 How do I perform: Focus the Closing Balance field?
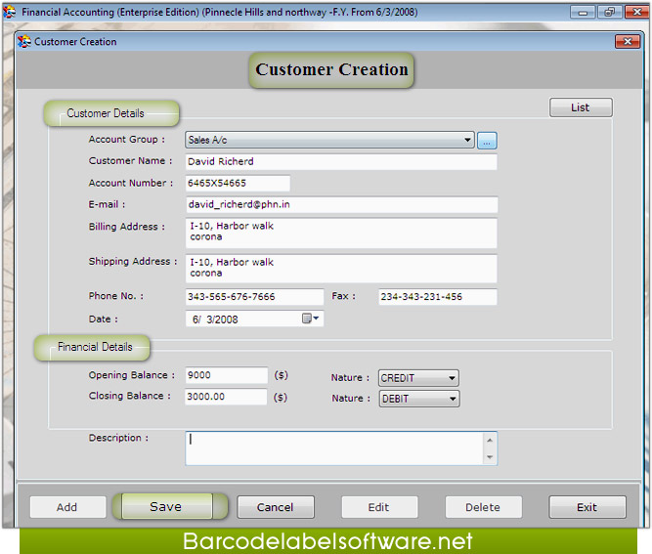click(x=226, y=397)
